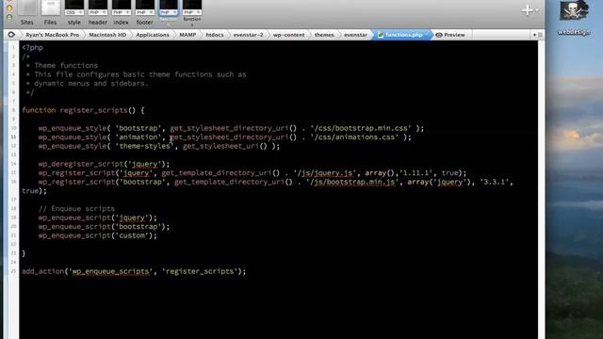Click the circular path bar icon at left
Image resolution: width=603 pixels, height=339 pixels.
(11, 35)
